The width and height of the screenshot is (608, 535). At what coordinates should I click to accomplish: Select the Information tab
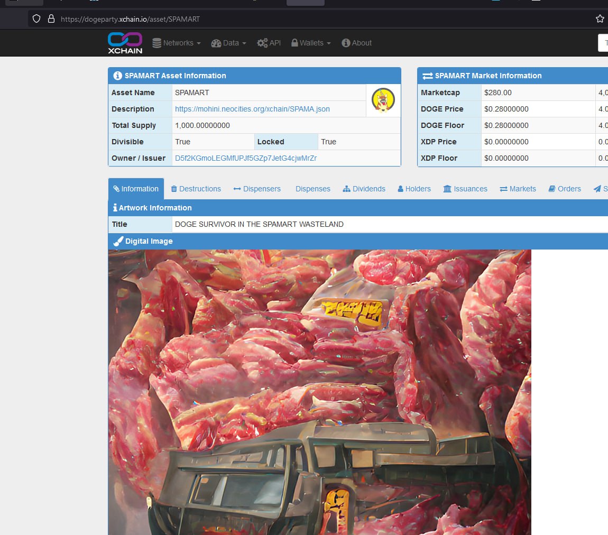point(136,189)
